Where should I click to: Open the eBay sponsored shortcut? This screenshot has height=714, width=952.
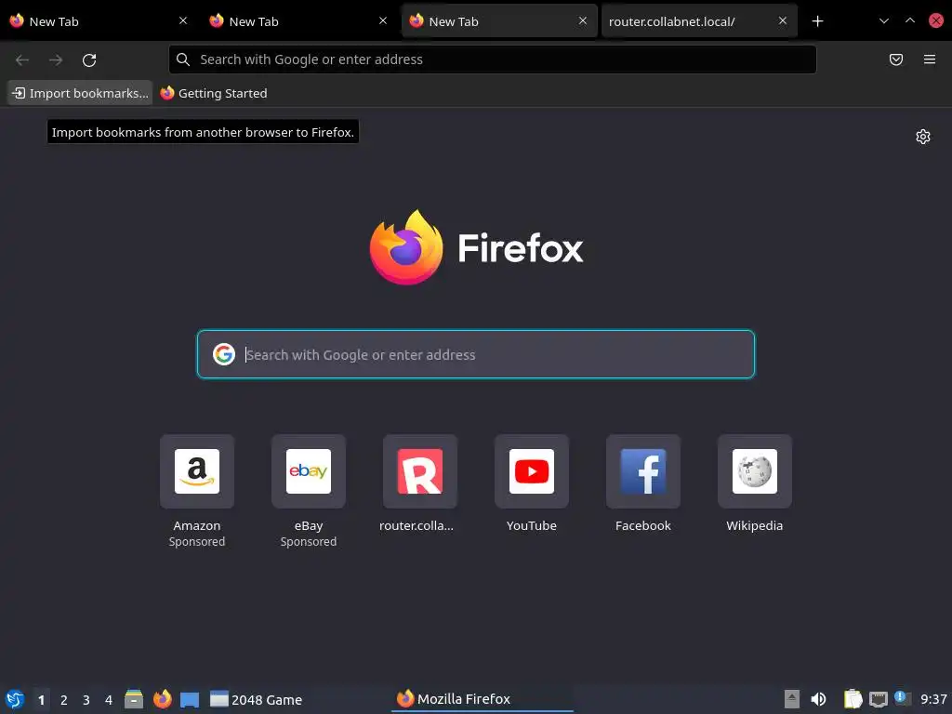click(x=309, y=471)
